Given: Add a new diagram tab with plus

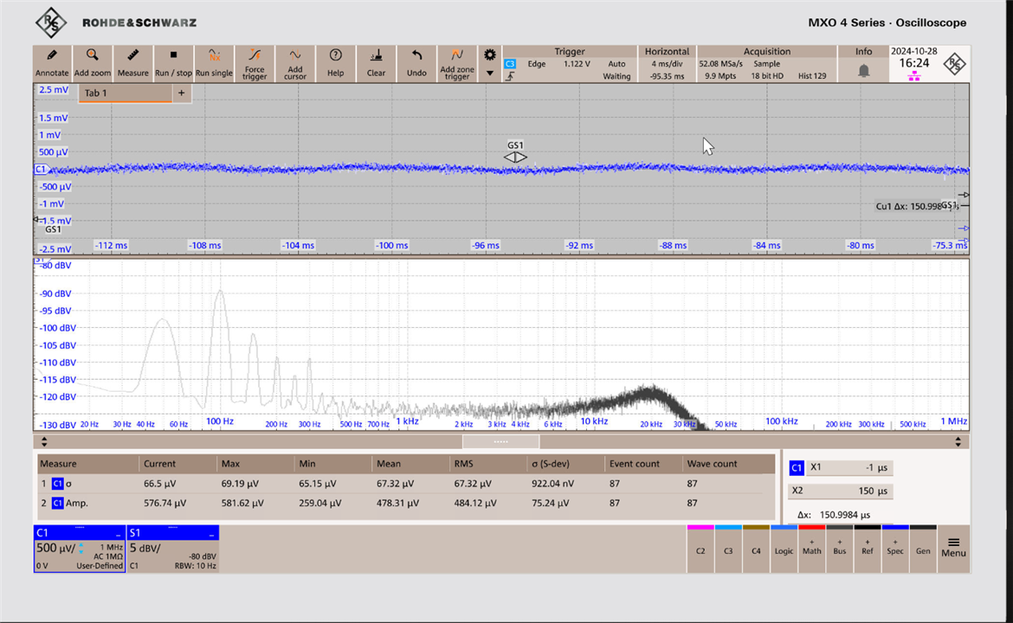Looking at the screenshot, I should pyautogui.click(x=182, y=93).
